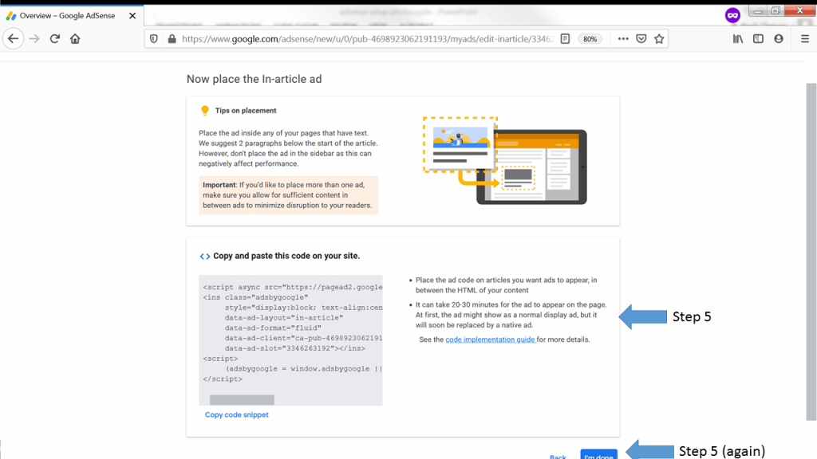Open the Library bookmarks and history
This screenshot has height=459, width=817.
click(x=738, y=38)
